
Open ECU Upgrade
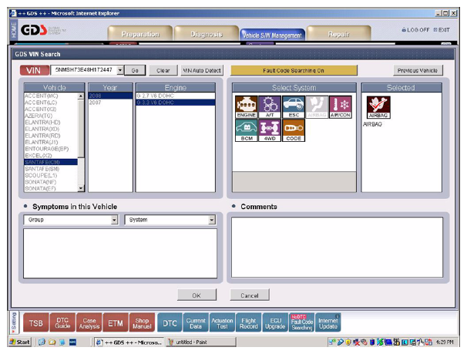coord(275,323)
